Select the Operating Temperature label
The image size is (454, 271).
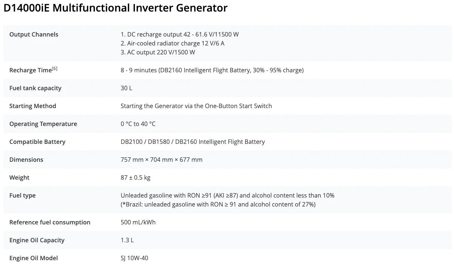click(x=43, y=124)
